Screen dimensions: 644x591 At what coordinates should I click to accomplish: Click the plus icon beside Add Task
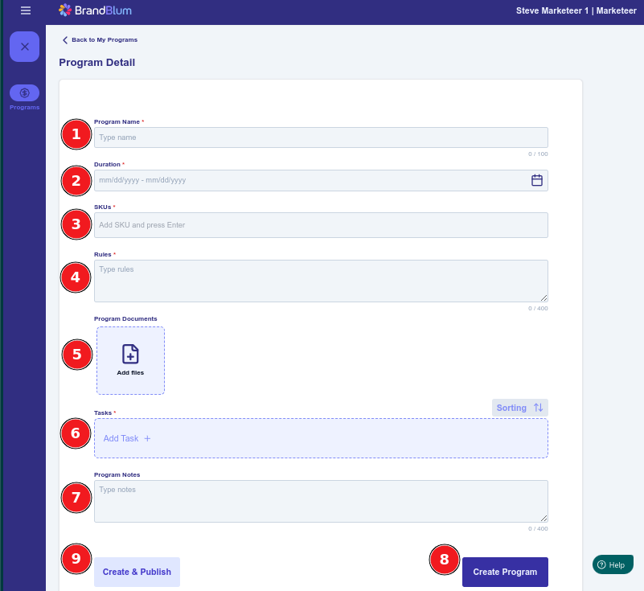[147, 439]
